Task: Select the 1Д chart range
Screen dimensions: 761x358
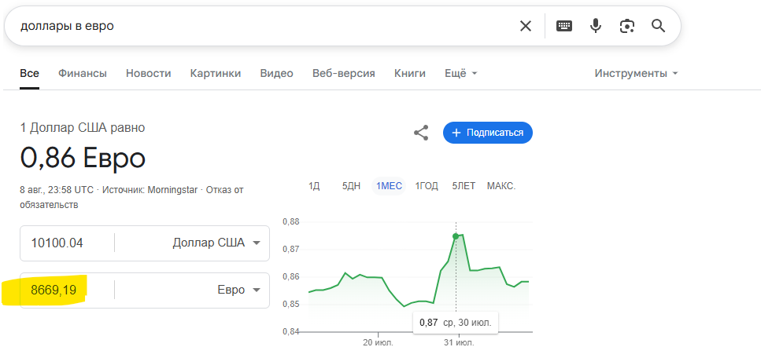Action: click(314, 186)
